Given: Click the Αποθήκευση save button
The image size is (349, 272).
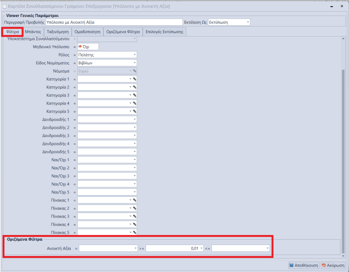Looking at the screenshot, I should coord(303,265).
